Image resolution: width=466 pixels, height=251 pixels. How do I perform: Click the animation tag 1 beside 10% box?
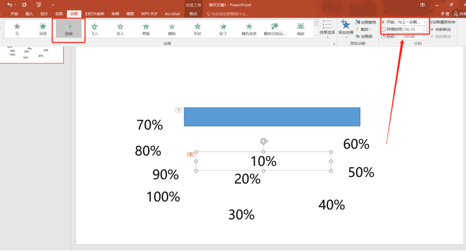(190, 154)
